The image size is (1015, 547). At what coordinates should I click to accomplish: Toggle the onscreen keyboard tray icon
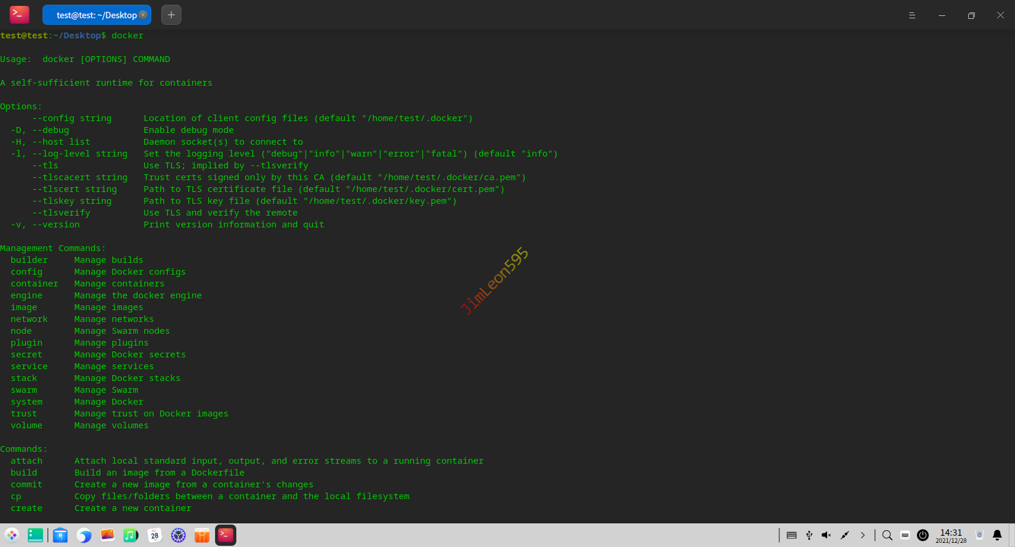click(x=792, y=535)
